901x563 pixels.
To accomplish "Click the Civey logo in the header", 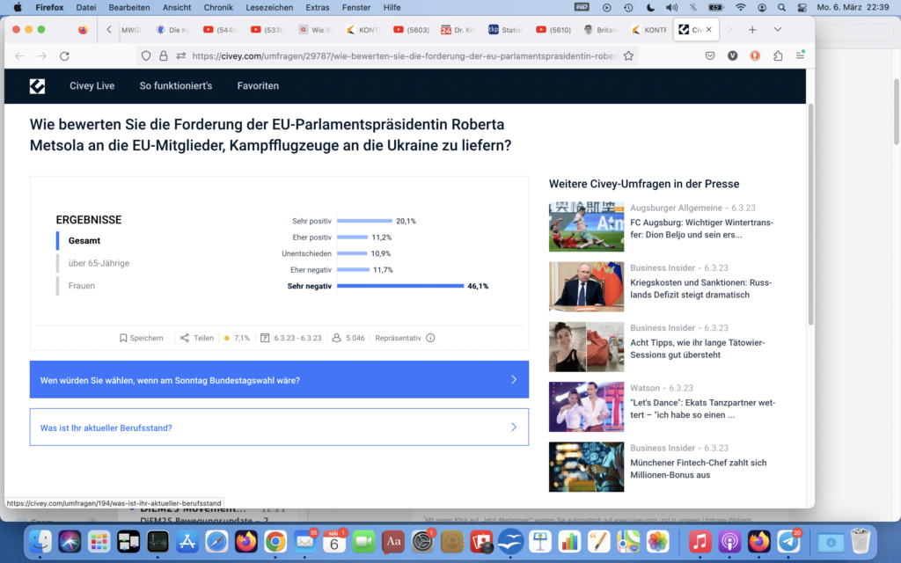I will click(x=37, y=86).
